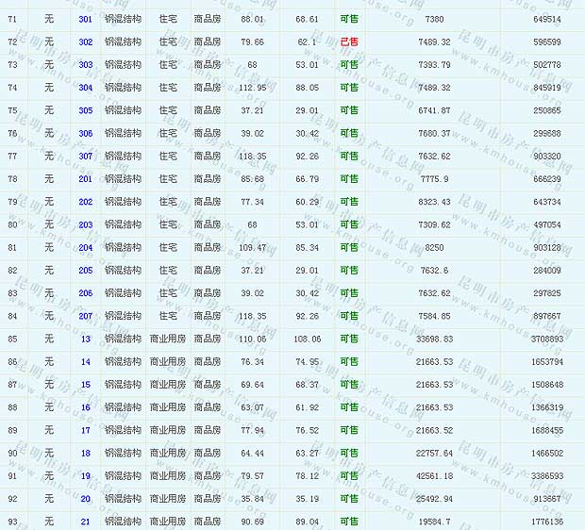Click unit price 42561.18 cell
The height and width of the screenshot is (530, 585).
pyautogui.click(x=434, y=476)
